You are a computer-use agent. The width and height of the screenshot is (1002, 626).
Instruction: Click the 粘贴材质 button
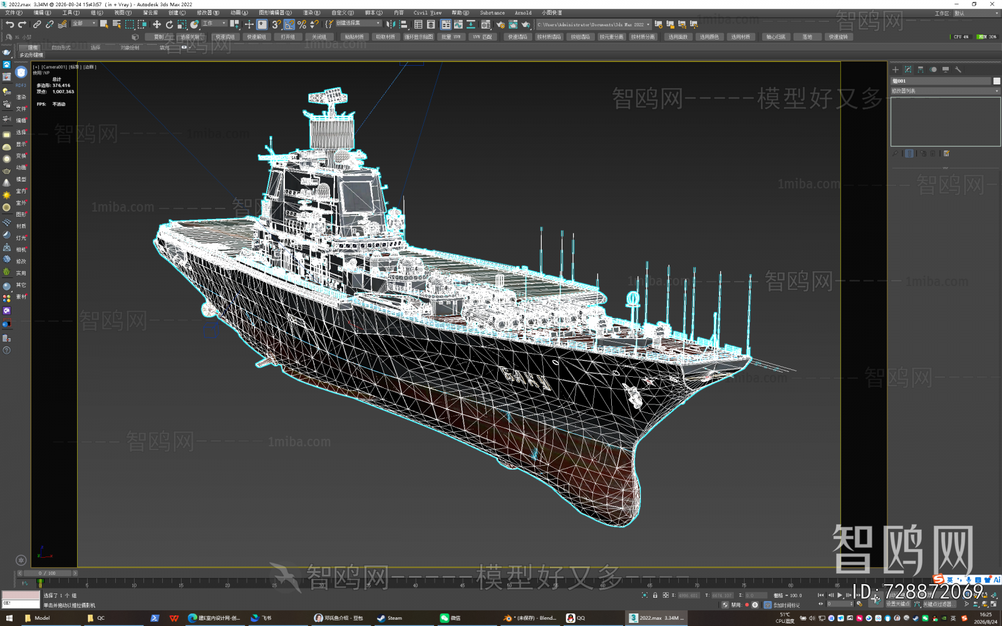tap(354, 37)
